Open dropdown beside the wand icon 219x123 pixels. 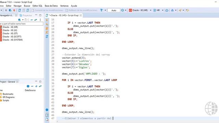[183, 10]
